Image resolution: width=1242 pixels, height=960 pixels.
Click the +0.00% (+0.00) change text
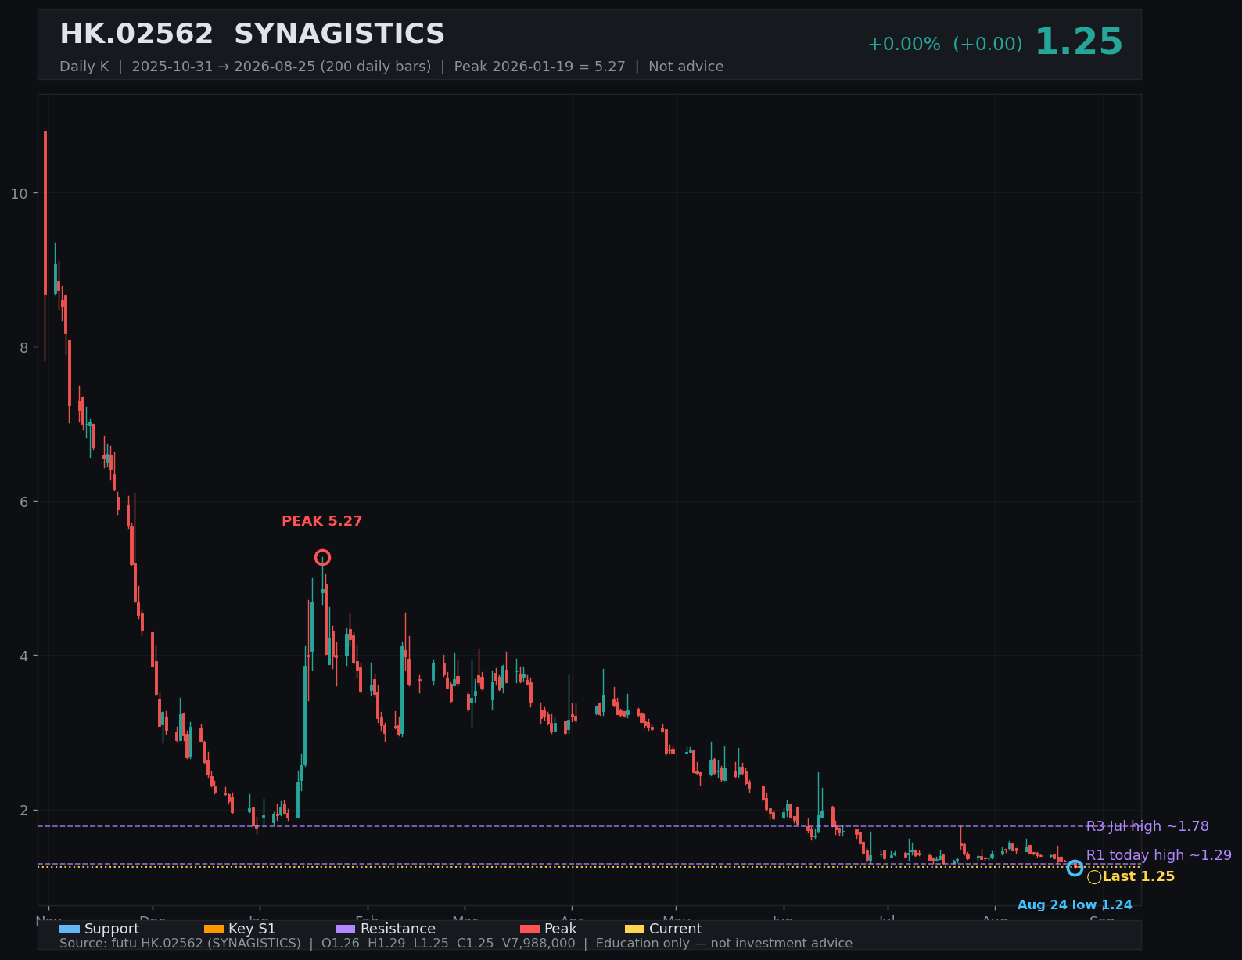click(x=945, y=45)
